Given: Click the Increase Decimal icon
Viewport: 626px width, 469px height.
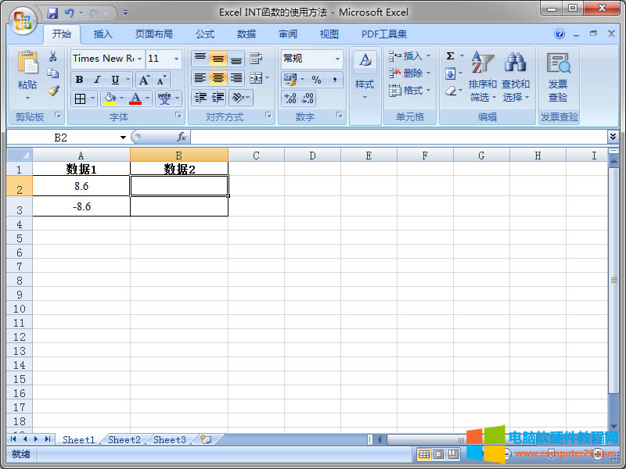Looking at the screenshot, I should pyautogui.click(x=289, y=98).
